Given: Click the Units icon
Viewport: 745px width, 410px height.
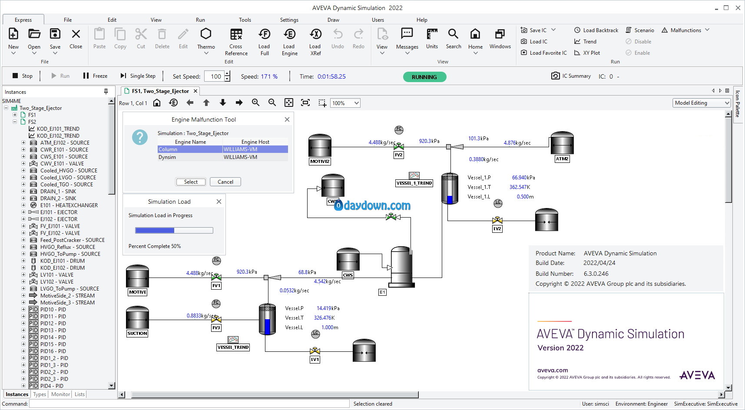Looking at the screenshot, I should [432, 34].
